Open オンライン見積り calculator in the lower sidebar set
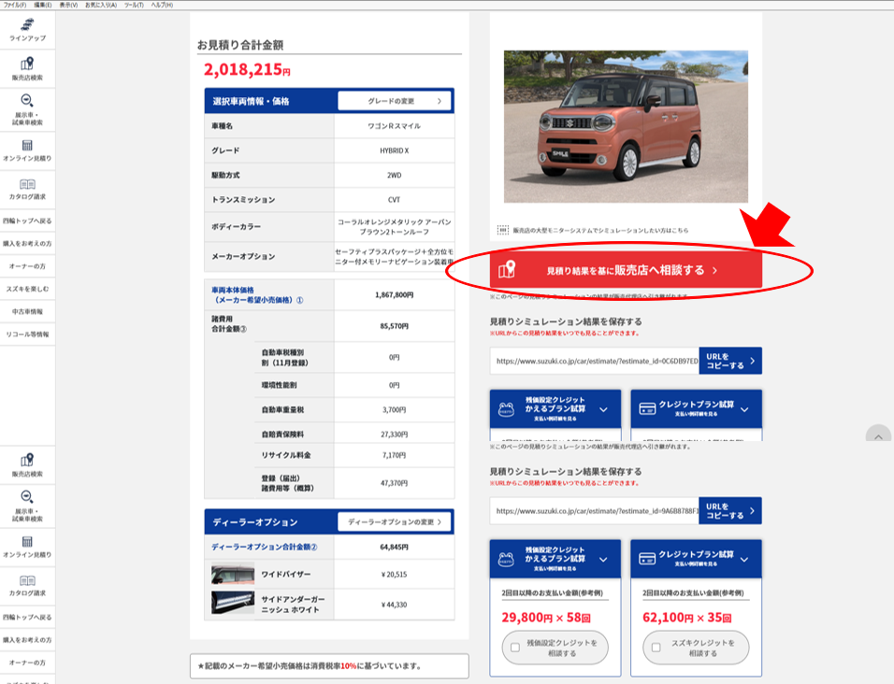Viewport: 894px width, 684px height. (x=27, y=547)
